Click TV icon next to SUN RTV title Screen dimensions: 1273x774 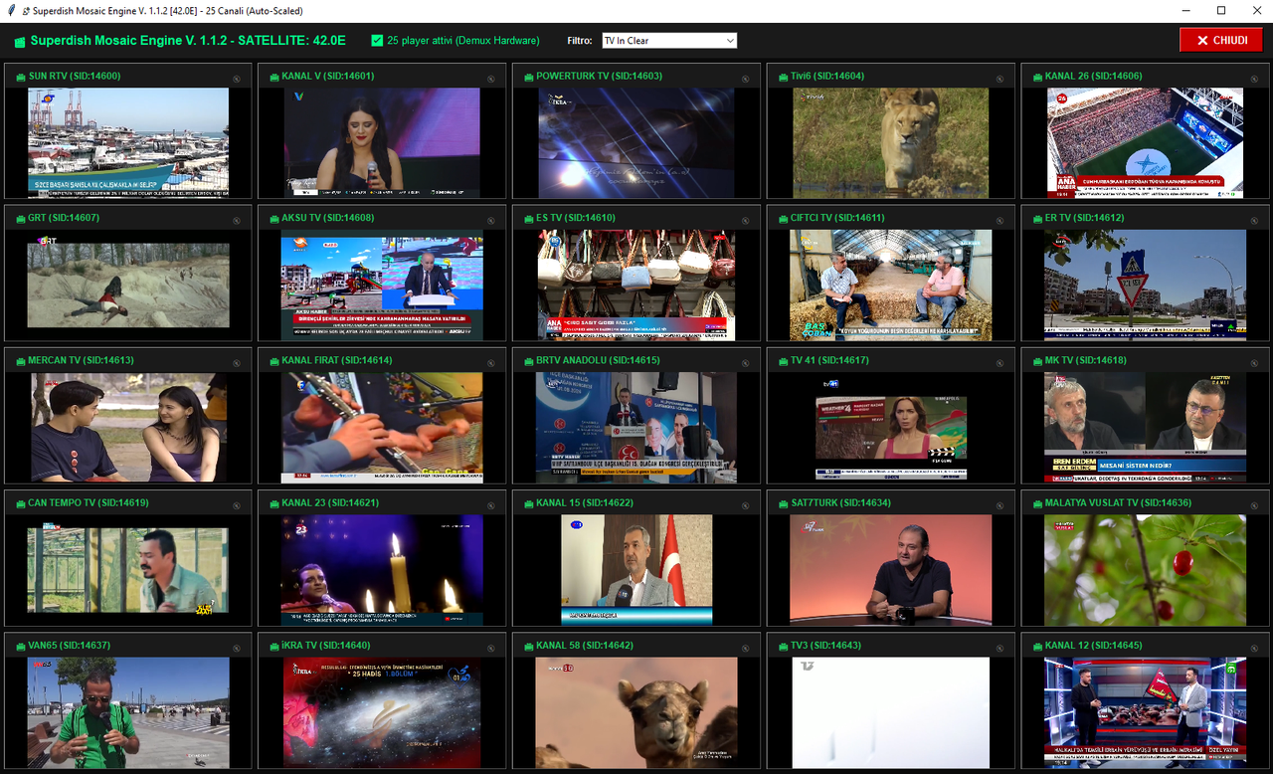pyautogui.click(x=21, y=77)
